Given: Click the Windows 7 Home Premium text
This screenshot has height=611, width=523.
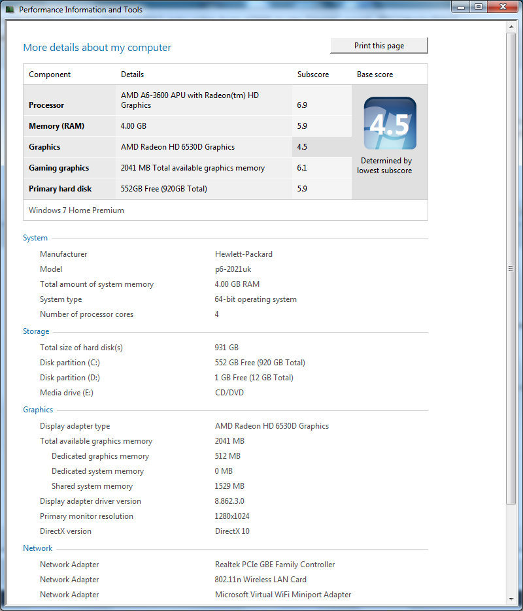Looking at the screenshot, I should (76, 210).
